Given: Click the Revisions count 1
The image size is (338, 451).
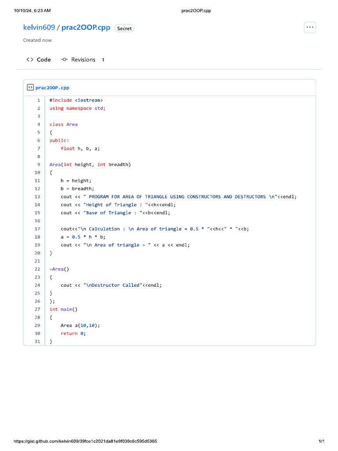Looking at the screenshot, I should coord(103,60).
